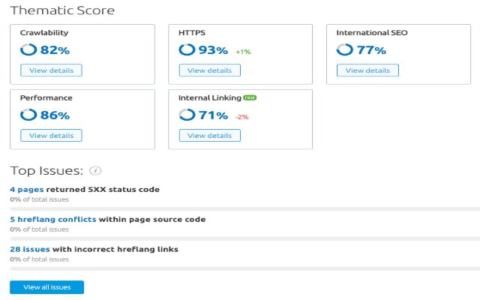Click the Internal Linking donut icon

tap(187, 115)
